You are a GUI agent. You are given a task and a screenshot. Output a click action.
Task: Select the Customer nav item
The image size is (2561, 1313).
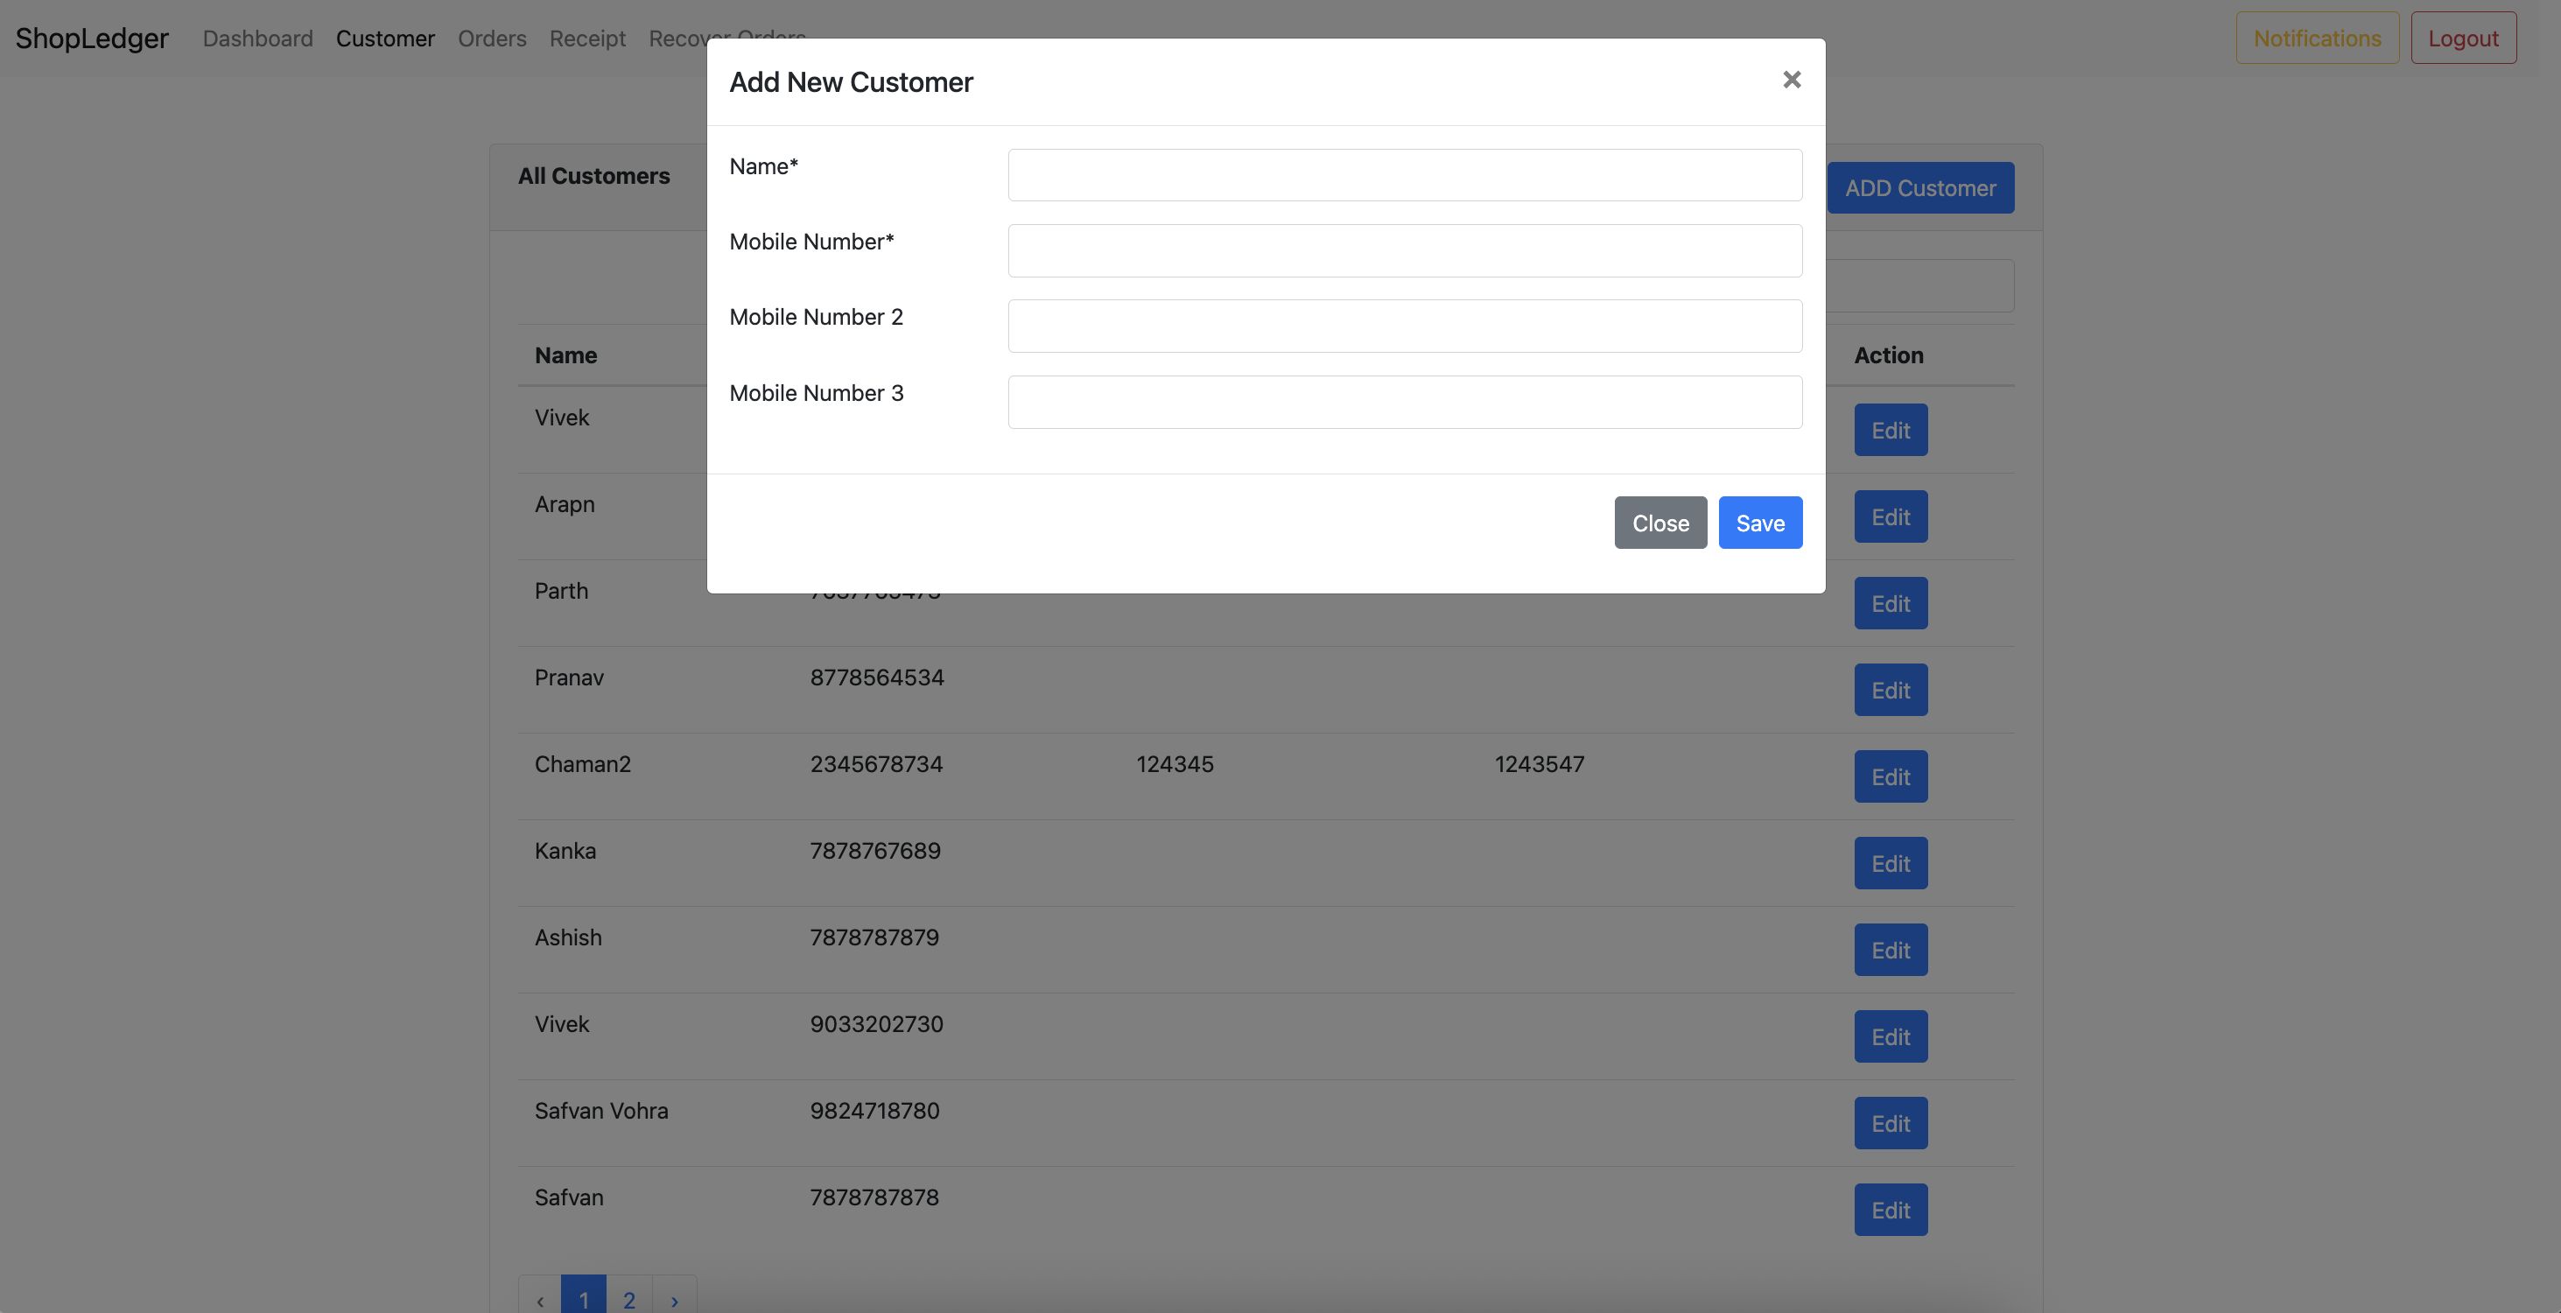(x=385, y=38)
